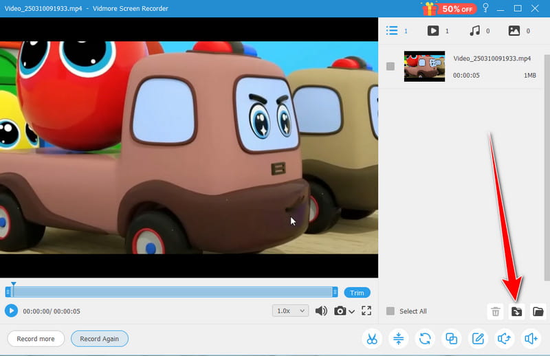Mute the volume speaker icon
This screenshot has width=550, height=356.
point(321,311)
